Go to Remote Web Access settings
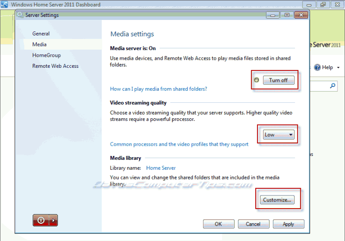Viewport: 345px width, 241px height. 55,66
